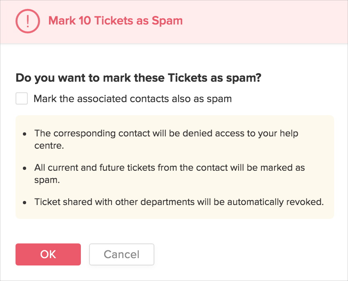
Task: Click the pink header bar background
Action: coord(265,21)
